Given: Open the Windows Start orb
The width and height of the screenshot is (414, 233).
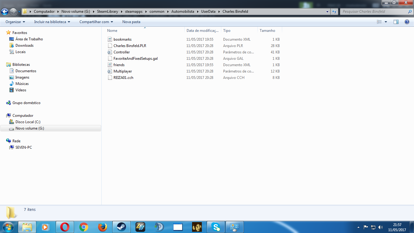Looking at the screenshot, I should point(8,227).
